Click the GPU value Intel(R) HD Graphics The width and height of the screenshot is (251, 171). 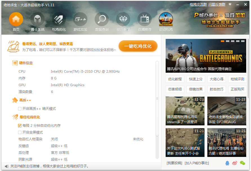point(68,85)
